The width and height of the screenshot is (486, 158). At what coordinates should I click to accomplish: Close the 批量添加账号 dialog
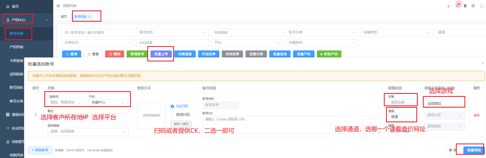[483, 63]
